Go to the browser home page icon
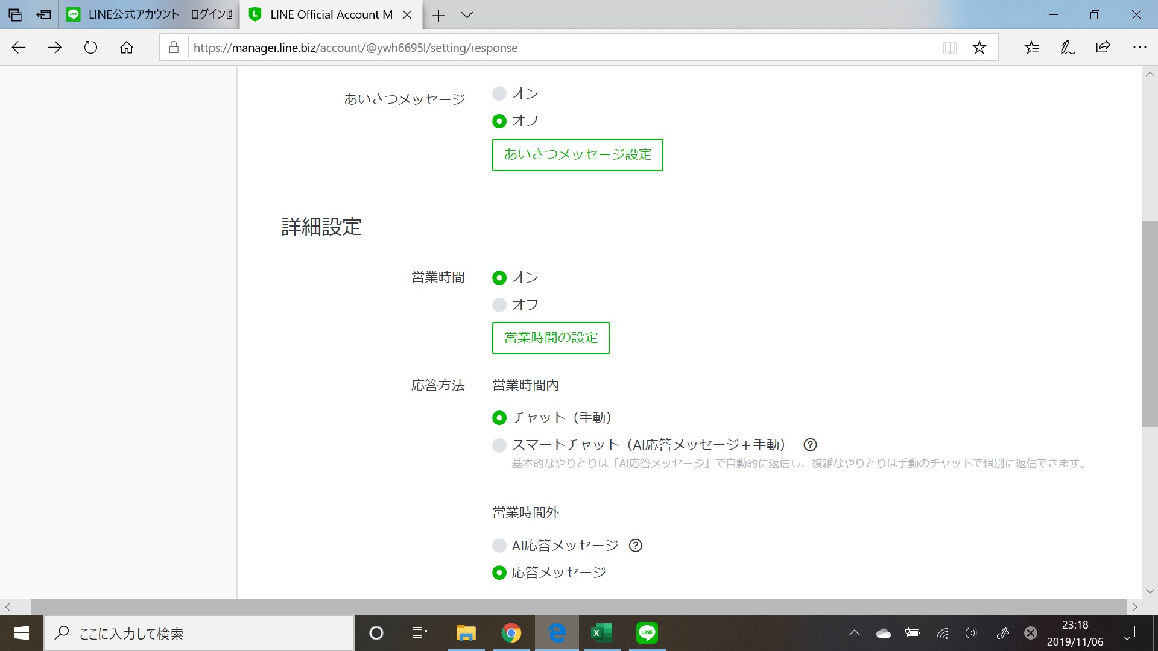 point(127,48)
